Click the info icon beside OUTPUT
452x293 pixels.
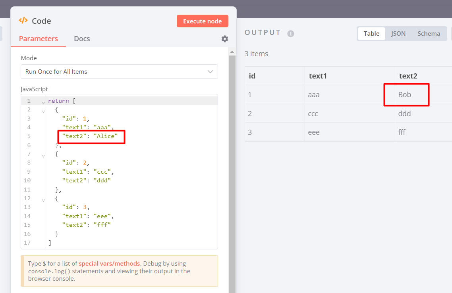click(291, 34)
